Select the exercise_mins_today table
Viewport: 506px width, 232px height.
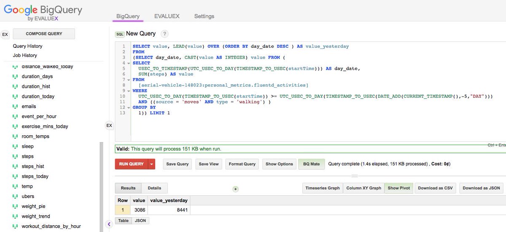click(x=45, y=127)
